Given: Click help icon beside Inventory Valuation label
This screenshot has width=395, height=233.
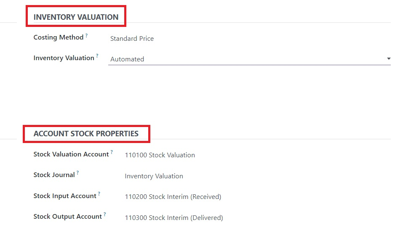Looking at the screenshot, I should click(97, 56).
